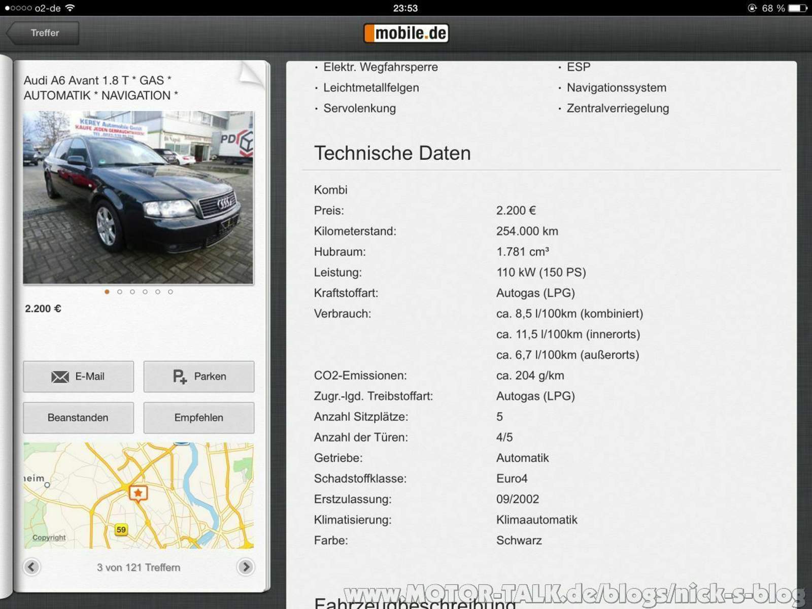
Task: Tap the star location pin on map
Action: point(138,493)
